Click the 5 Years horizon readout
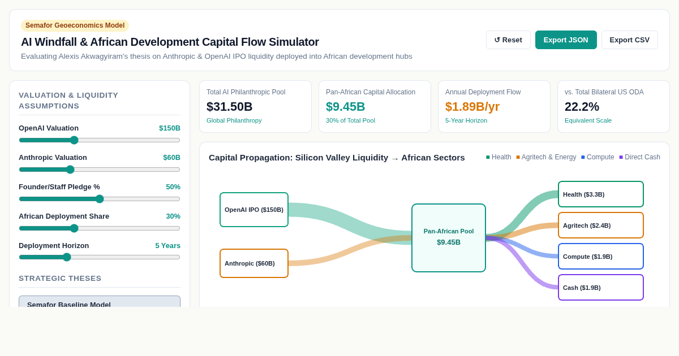 (168, 246)
